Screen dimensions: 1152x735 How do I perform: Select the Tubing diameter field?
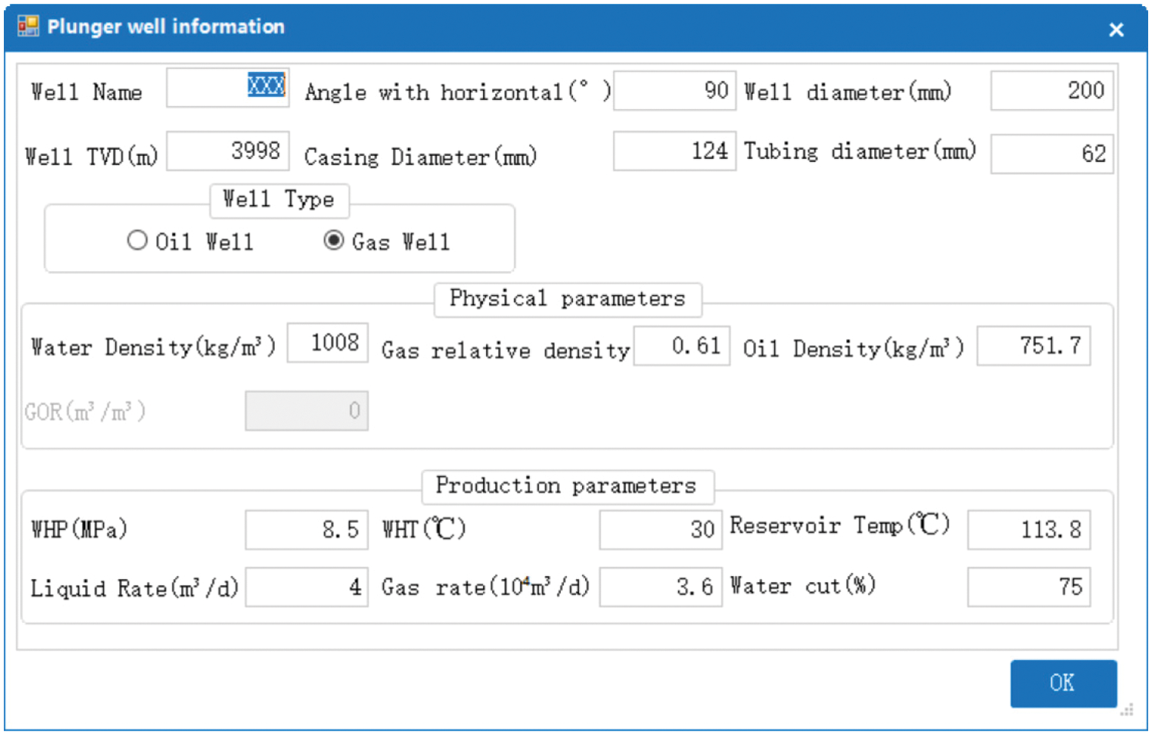(x=1051, y=154)
